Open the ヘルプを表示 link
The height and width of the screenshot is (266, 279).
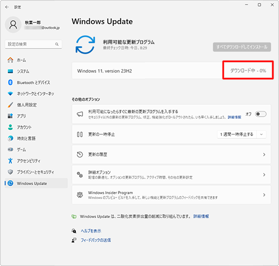click(91, 231)
